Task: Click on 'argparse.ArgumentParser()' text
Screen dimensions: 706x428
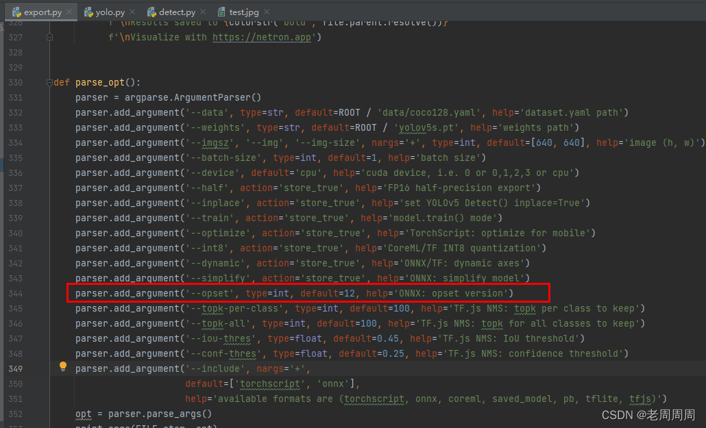Action: [x=193, y=97]
